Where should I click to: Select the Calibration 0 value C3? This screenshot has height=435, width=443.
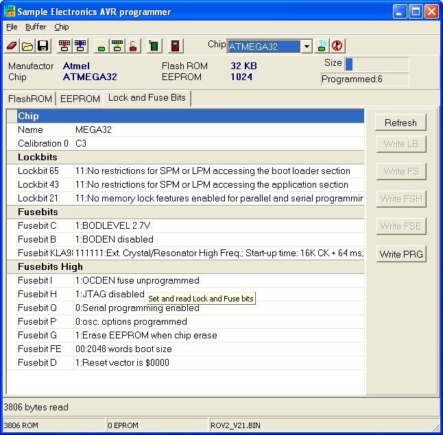219,143
